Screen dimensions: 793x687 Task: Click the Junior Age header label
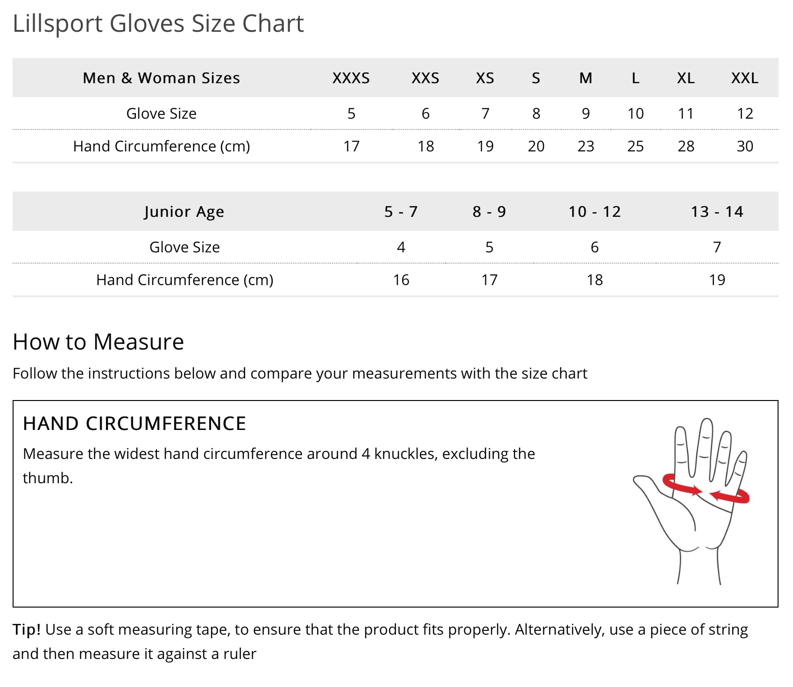184,212
